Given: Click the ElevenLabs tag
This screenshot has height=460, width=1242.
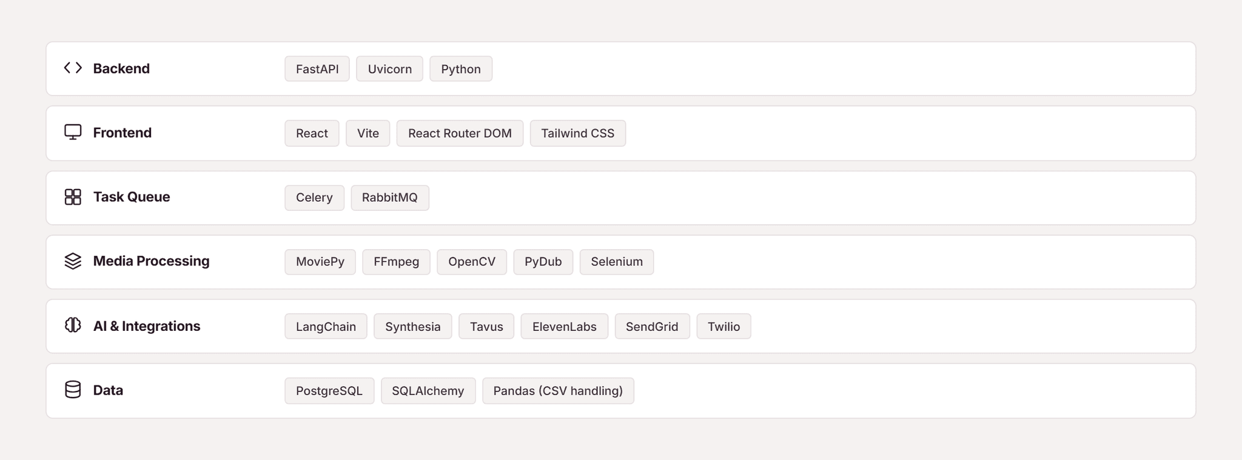Looking at the screenshot, I should point(565,327).
